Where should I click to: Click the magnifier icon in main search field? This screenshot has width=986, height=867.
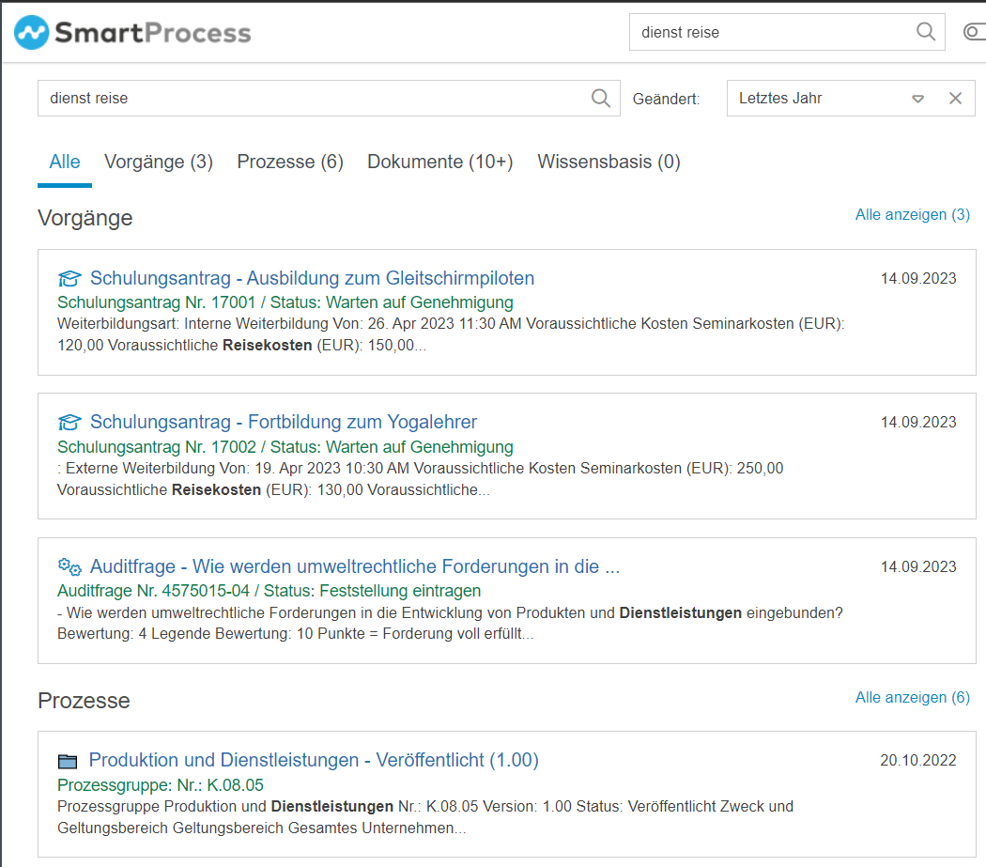(601, 98)
